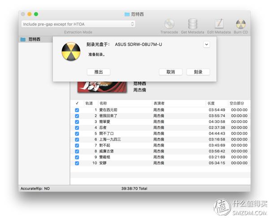Click the green zoom window button
This screenshot has height=218, width=269.
point(36,14)
